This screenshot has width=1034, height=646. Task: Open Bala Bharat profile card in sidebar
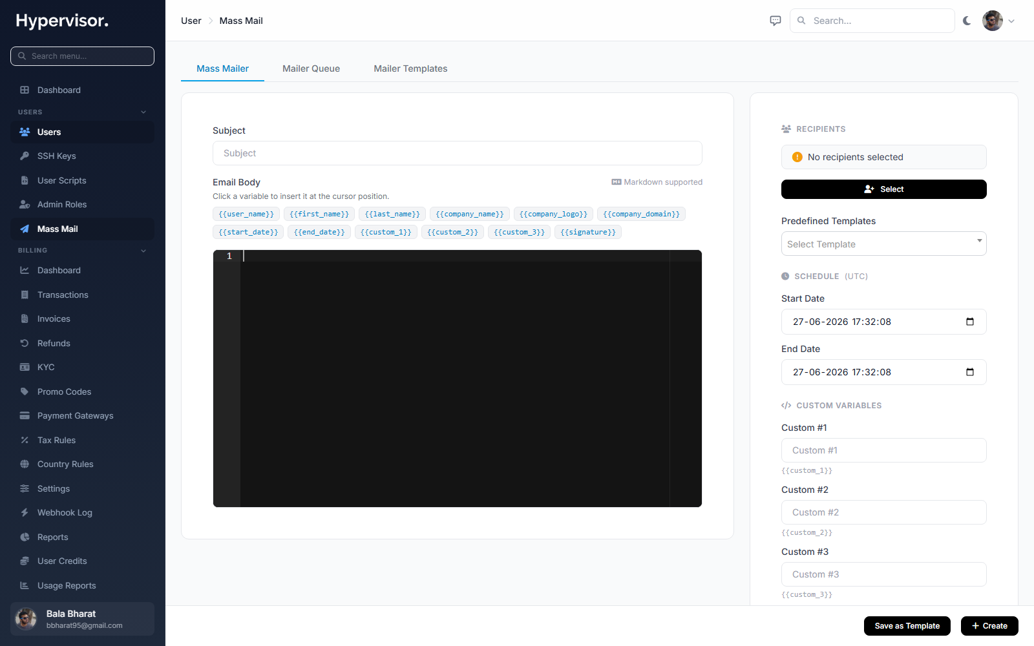(x=82, y=619)
